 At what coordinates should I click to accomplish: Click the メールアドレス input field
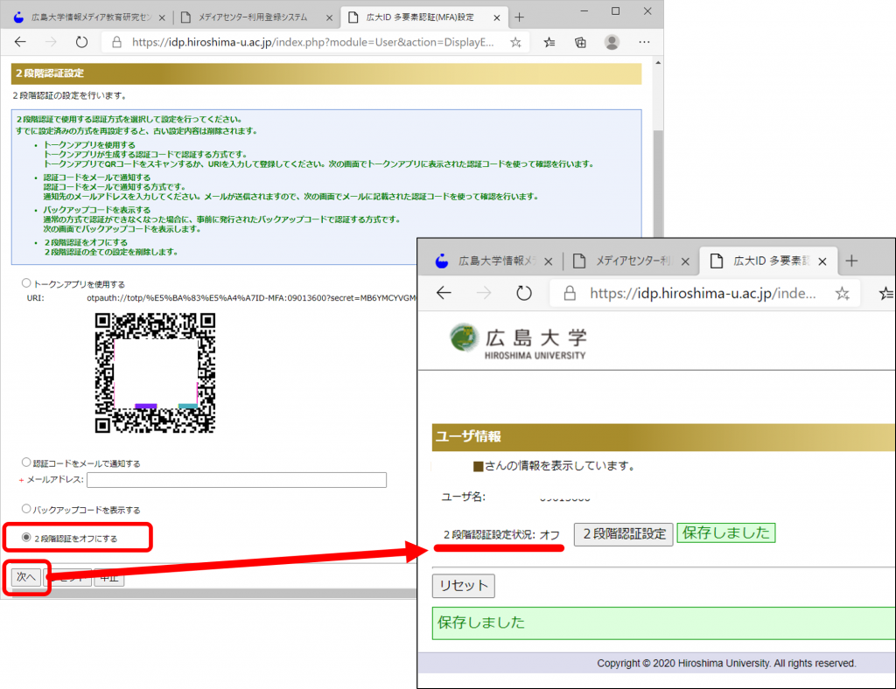point(236,479)
